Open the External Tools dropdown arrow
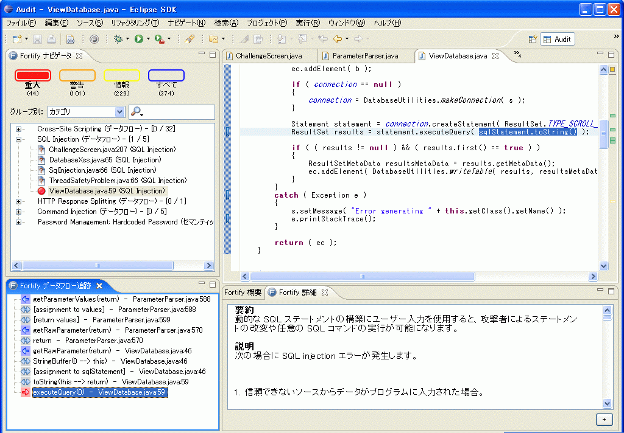The width and height of the screenshot is (624, 433). pyautogui.click(x=169, y=39)
